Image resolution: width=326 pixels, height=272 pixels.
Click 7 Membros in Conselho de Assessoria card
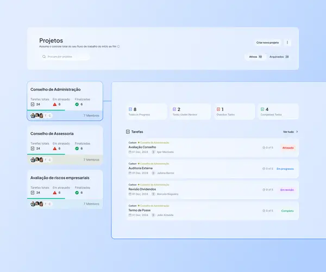point(91,159)
